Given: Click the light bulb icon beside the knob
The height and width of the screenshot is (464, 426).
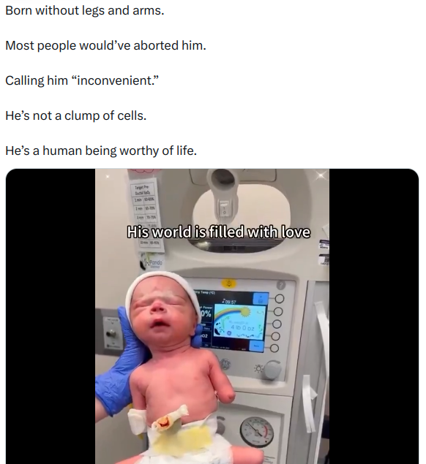Looking at the screenshot, I should (x=258, y=369).
